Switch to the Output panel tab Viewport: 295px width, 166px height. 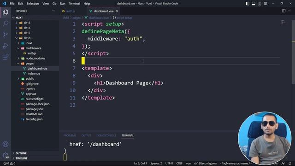(x=86, y=136)
